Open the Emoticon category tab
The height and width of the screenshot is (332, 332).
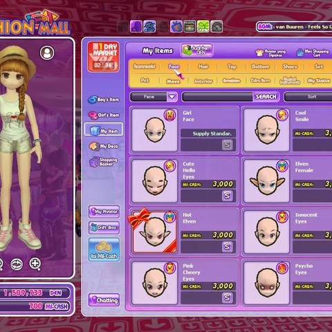(232, 81)
